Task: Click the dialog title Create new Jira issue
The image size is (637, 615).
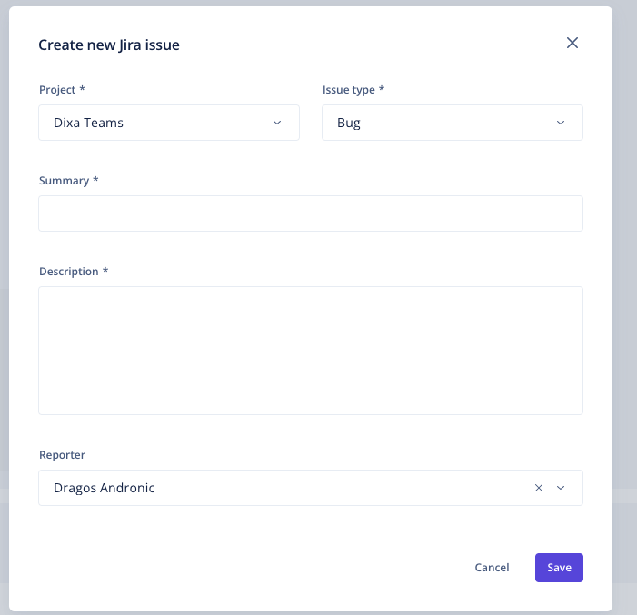Action: [109, 45]
